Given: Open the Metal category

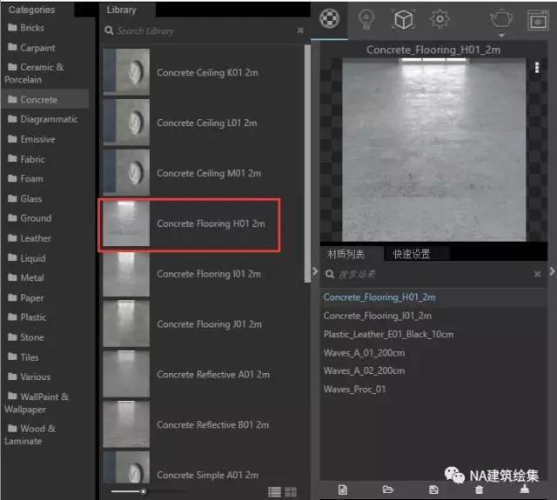Looking at the screenshot, I should 32,278.
